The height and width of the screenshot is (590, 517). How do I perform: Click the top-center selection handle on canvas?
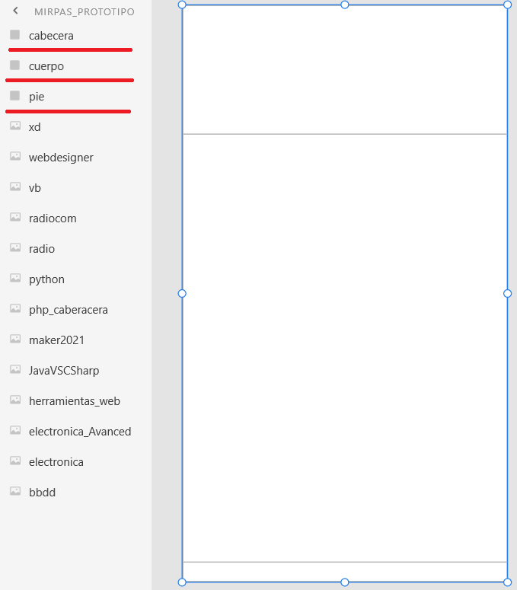(x=345, y=5)
